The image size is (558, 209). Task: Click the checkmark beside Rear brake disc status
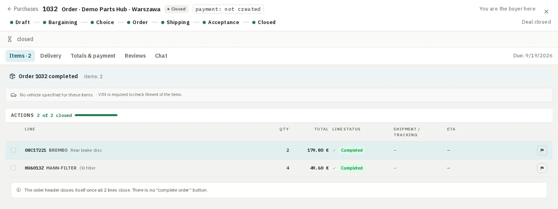pyautogui.click(x=334, y=150)
